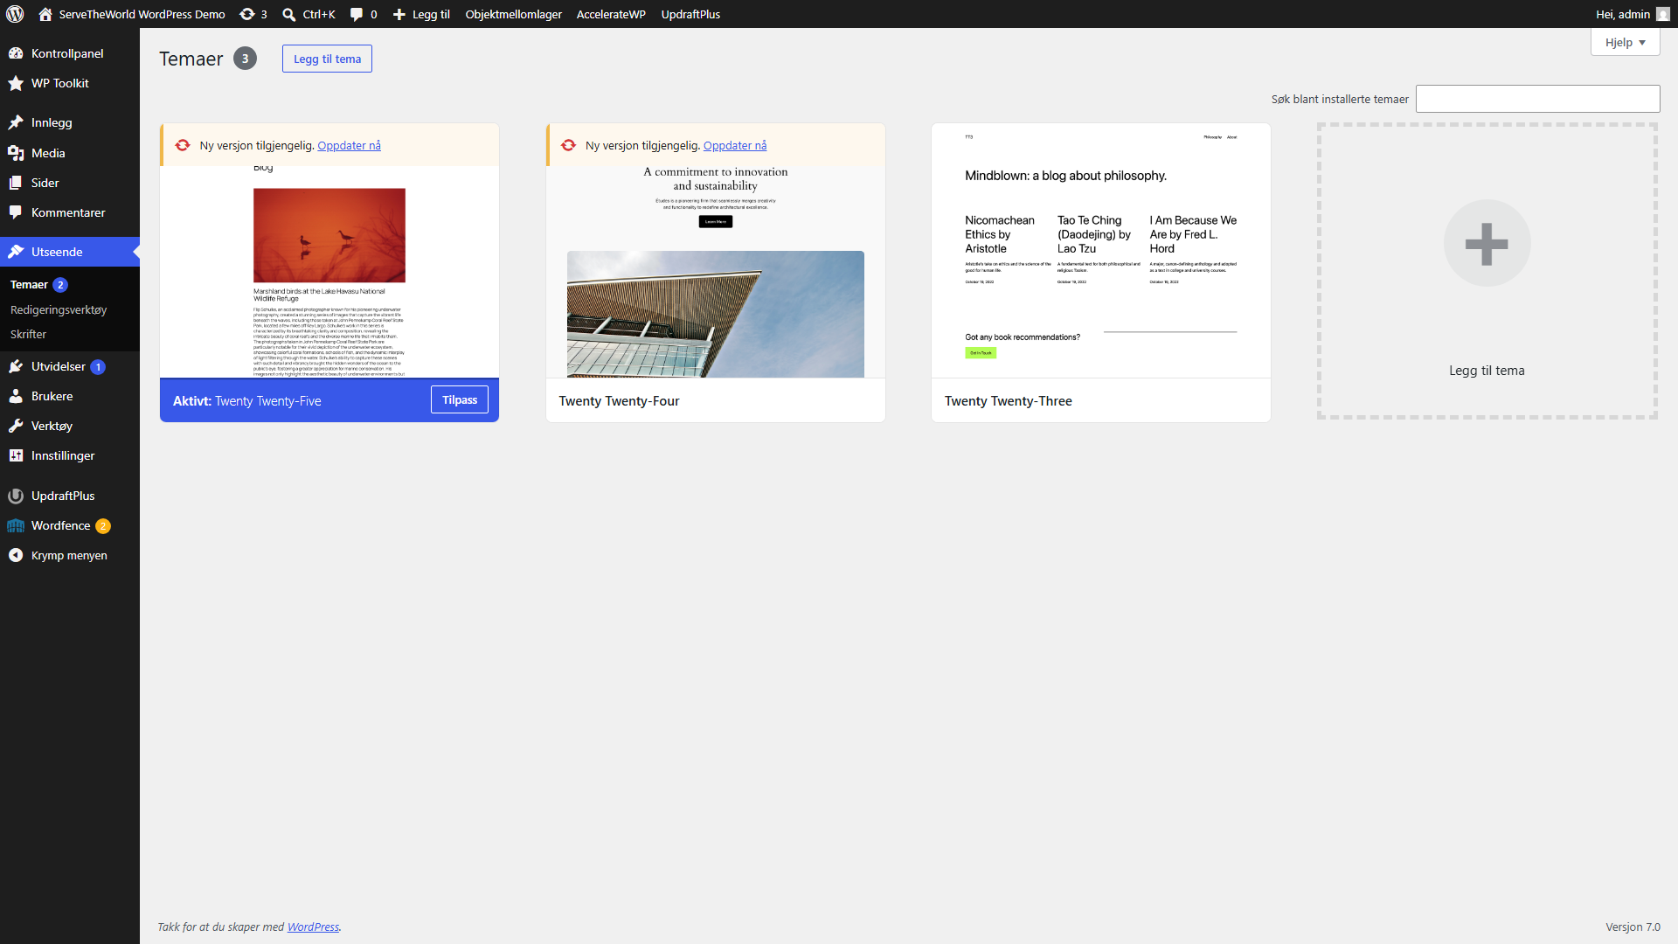This screenshot has height=944, width=1678.
Task: Click the WordPress logo in the admin bar
Action: click(x=15, y=14)
